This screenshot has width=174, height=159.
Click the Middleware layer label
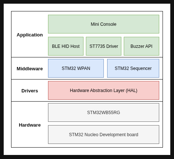tap(30, 68)
